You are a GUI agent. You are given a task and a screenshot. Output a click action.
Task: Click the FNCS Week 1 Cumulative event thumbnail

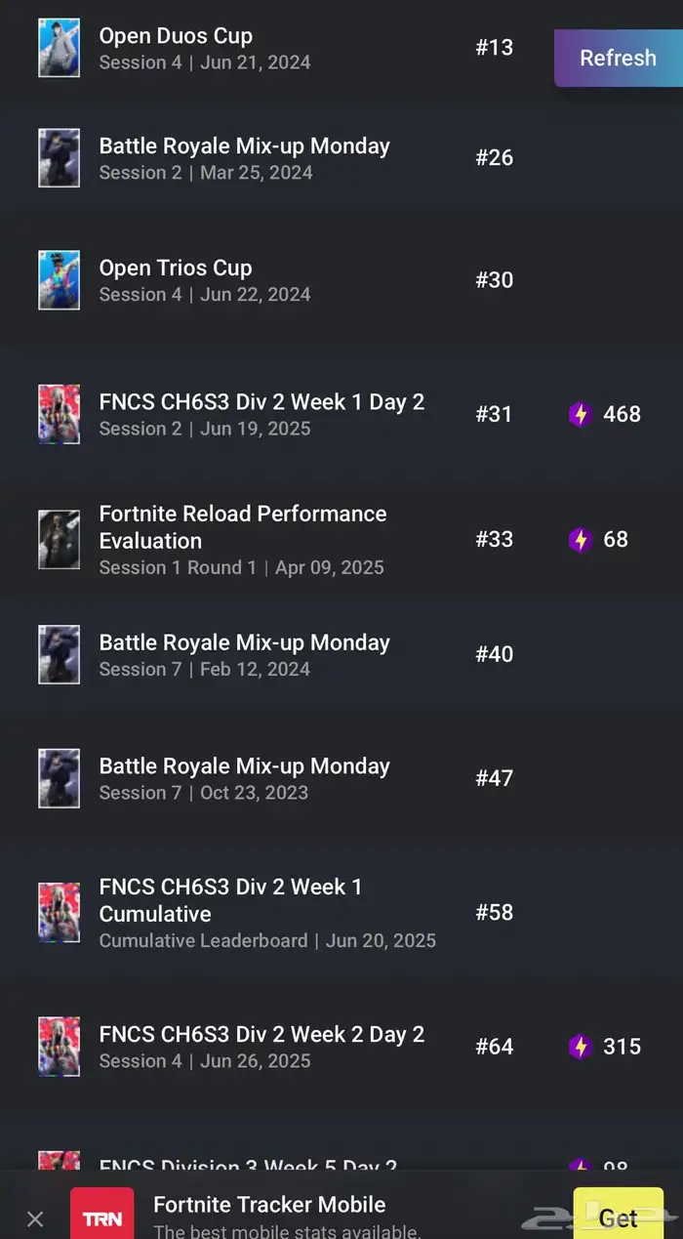(59, 913)
